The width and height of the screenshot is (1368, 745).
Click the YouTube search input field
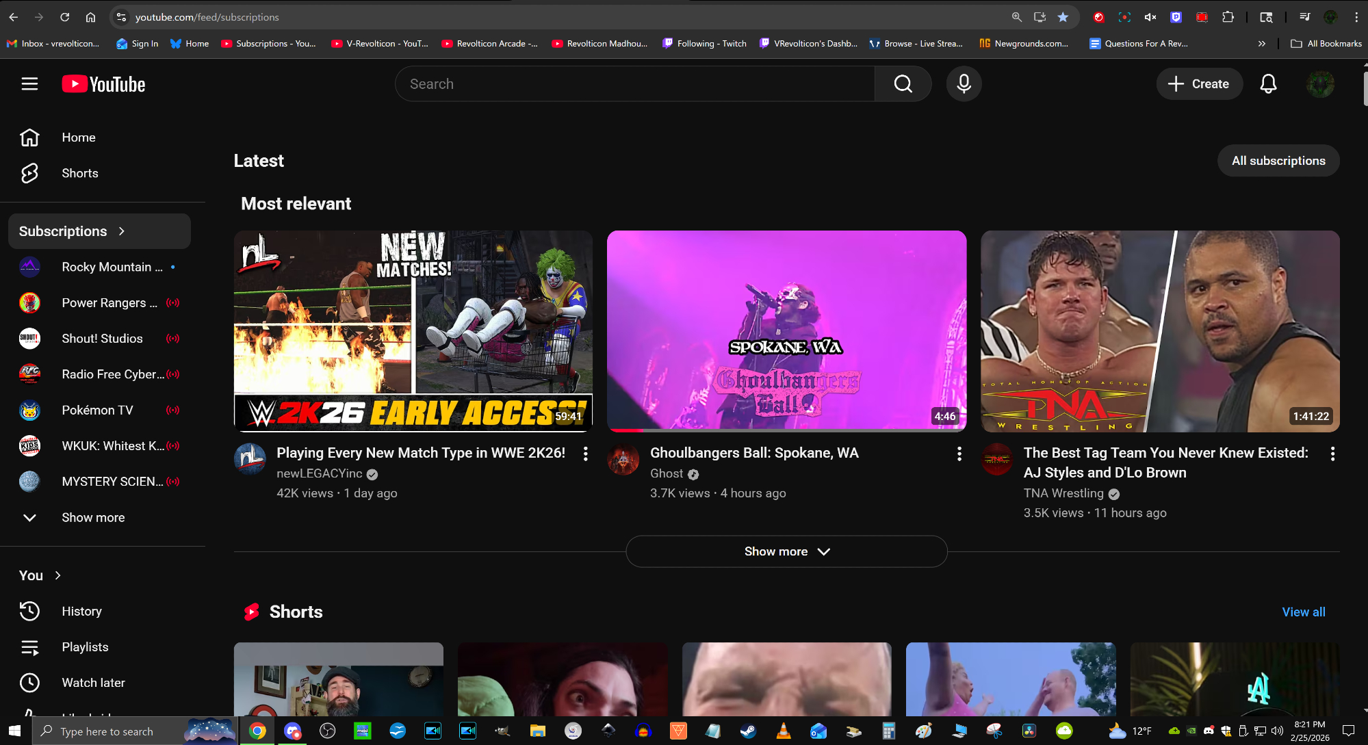point(634,83)
